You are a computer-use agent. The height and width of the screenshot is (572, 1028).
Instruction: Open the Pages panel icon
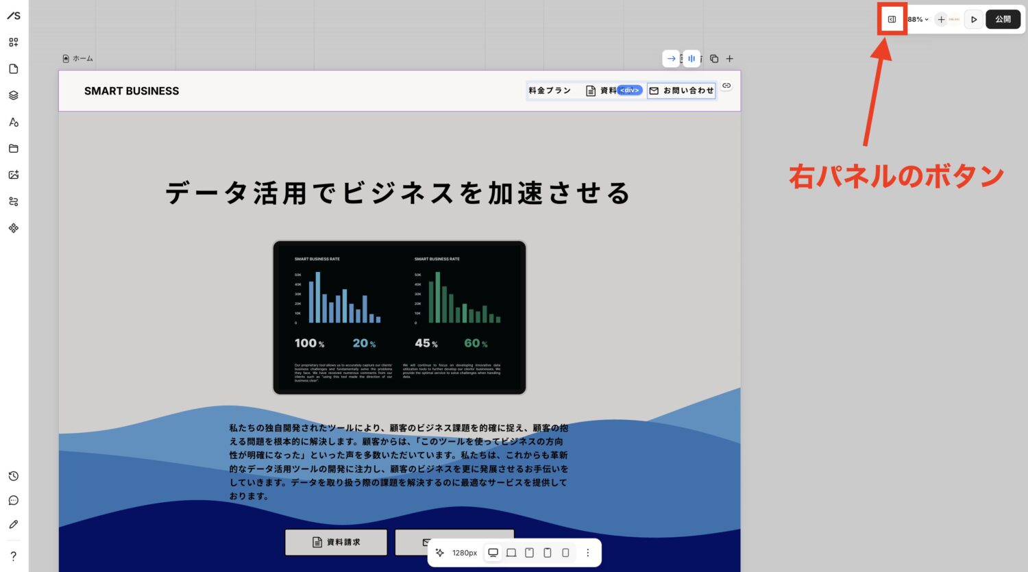(x=14, y=69)
